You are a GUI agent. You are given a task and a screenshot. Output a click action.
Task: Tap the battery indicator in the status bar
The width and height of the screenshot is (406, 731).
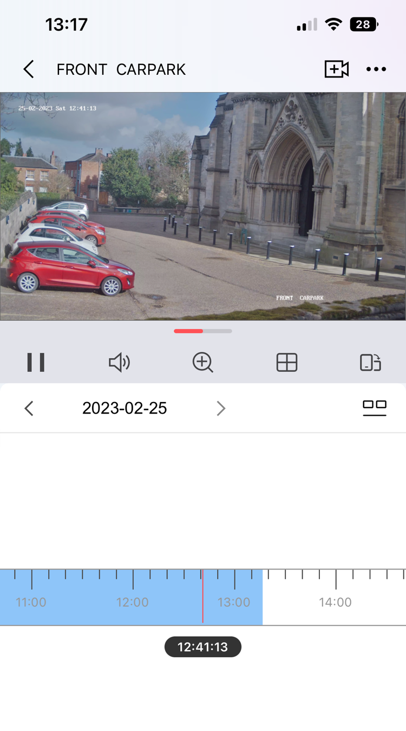click(364, 24)
